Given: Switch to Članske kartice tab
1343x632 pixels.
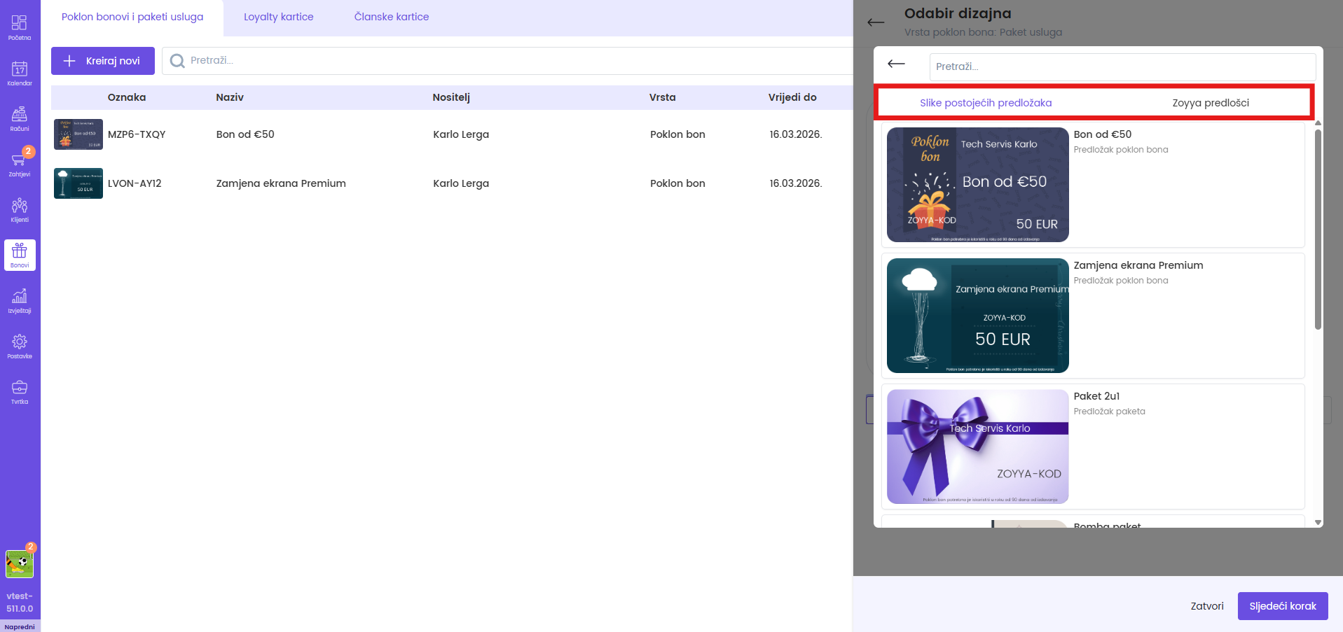Looking at the screenshot, I should point(391,17).
